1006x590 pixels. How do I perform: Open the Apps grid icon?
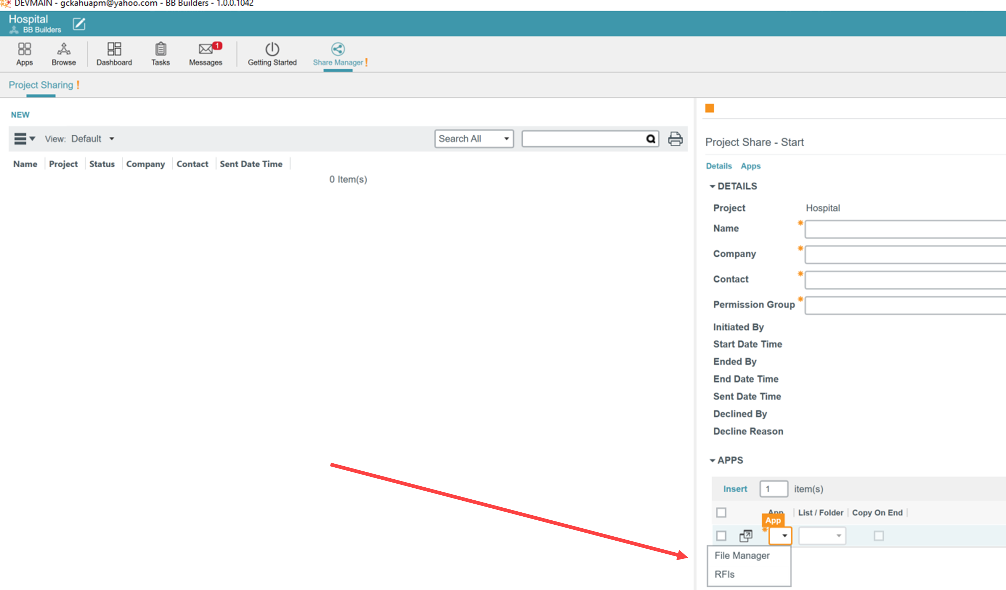coord(24,49)
